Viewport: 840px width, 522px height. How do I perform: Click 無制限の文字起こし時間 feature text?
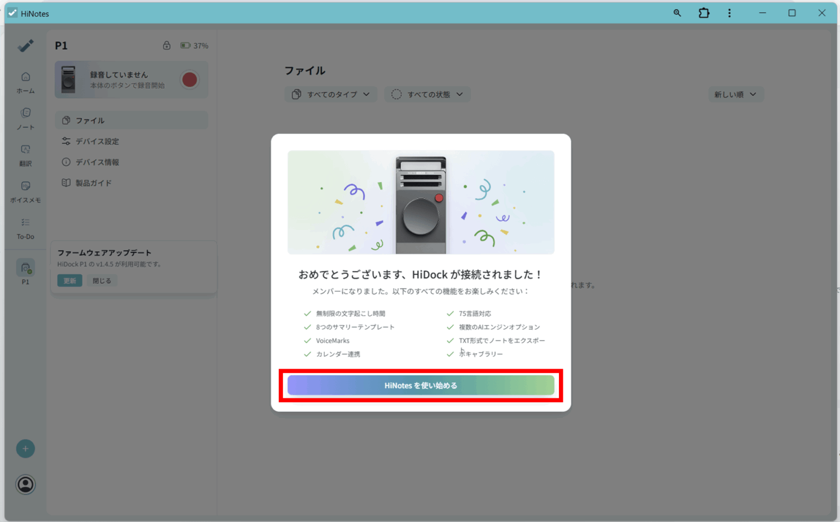[351, 313]
